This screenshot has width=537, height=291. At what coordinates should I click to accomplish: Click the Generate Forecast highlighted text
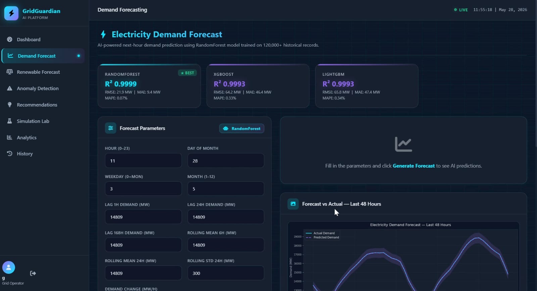point(413,166)
